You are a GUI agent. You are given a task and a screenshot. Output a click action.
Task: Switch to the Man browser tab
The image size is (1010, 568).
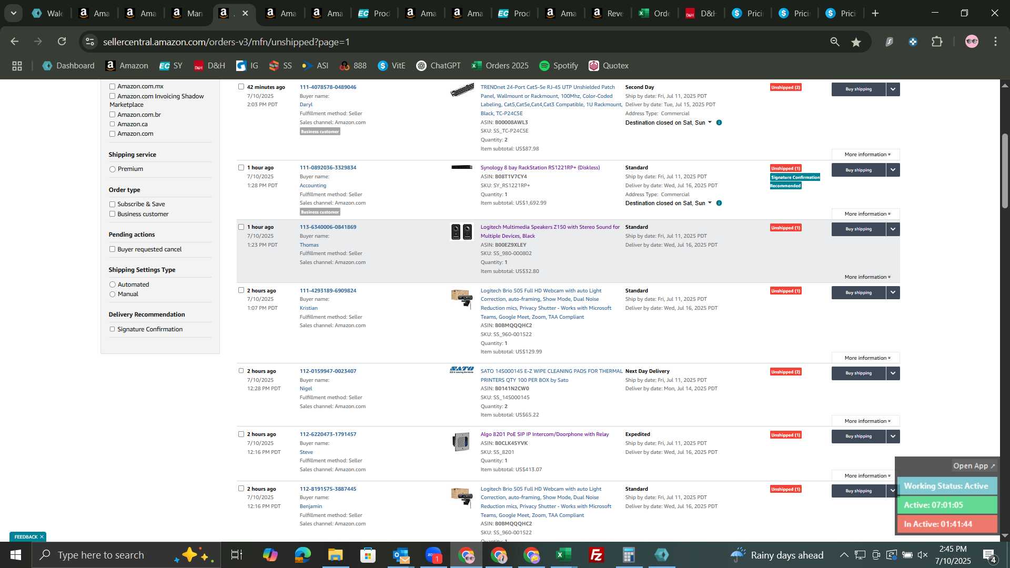pyautogui.click(x=187, y=13)
